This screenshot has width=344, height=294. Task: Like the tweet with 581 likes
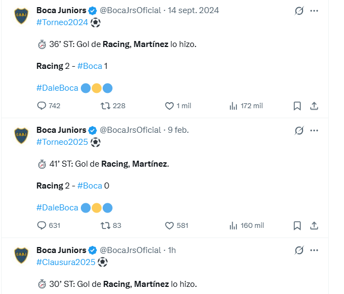click(x=169, y=225)
